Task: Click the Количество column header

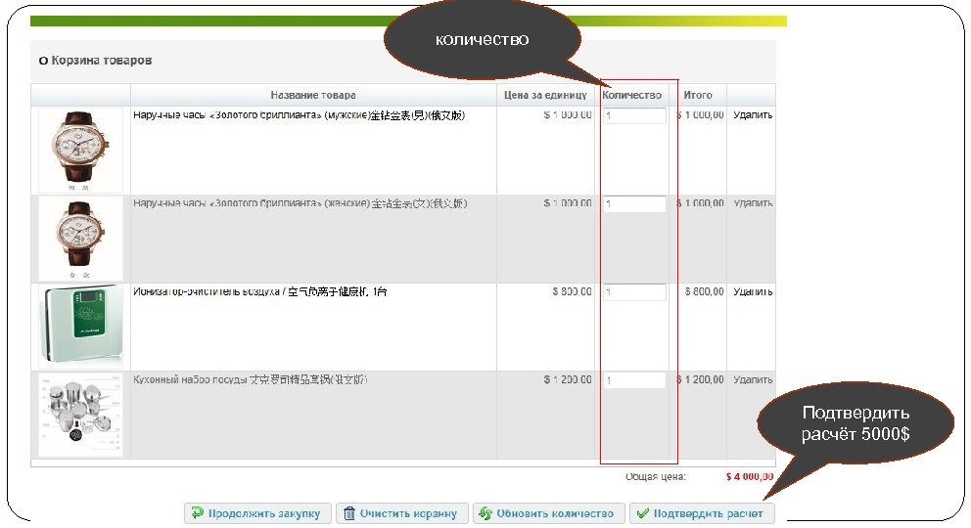Action: (631, 95)
